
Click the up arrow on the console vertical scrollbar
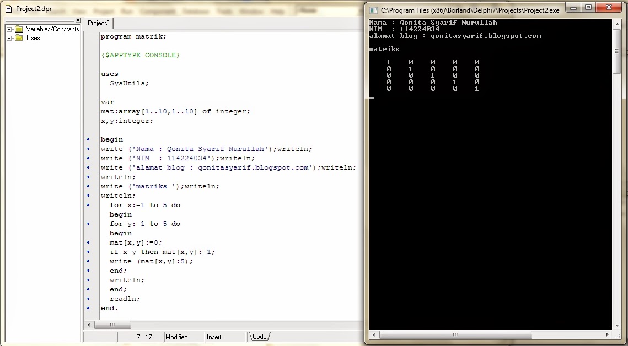click(x=616, y=23)
